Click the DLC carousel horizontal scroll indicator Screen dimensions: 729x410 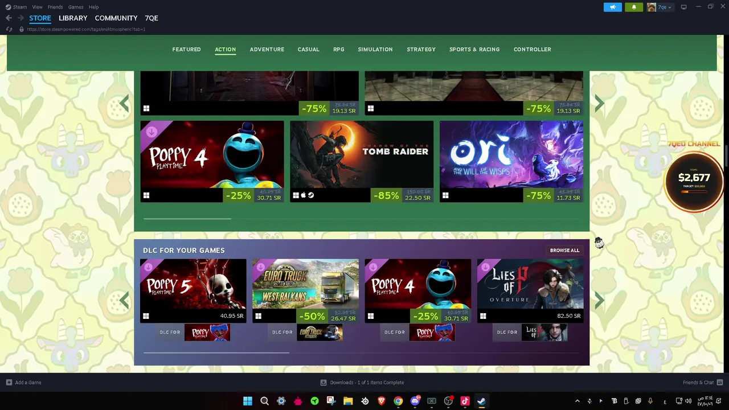[x=216, y=352]
